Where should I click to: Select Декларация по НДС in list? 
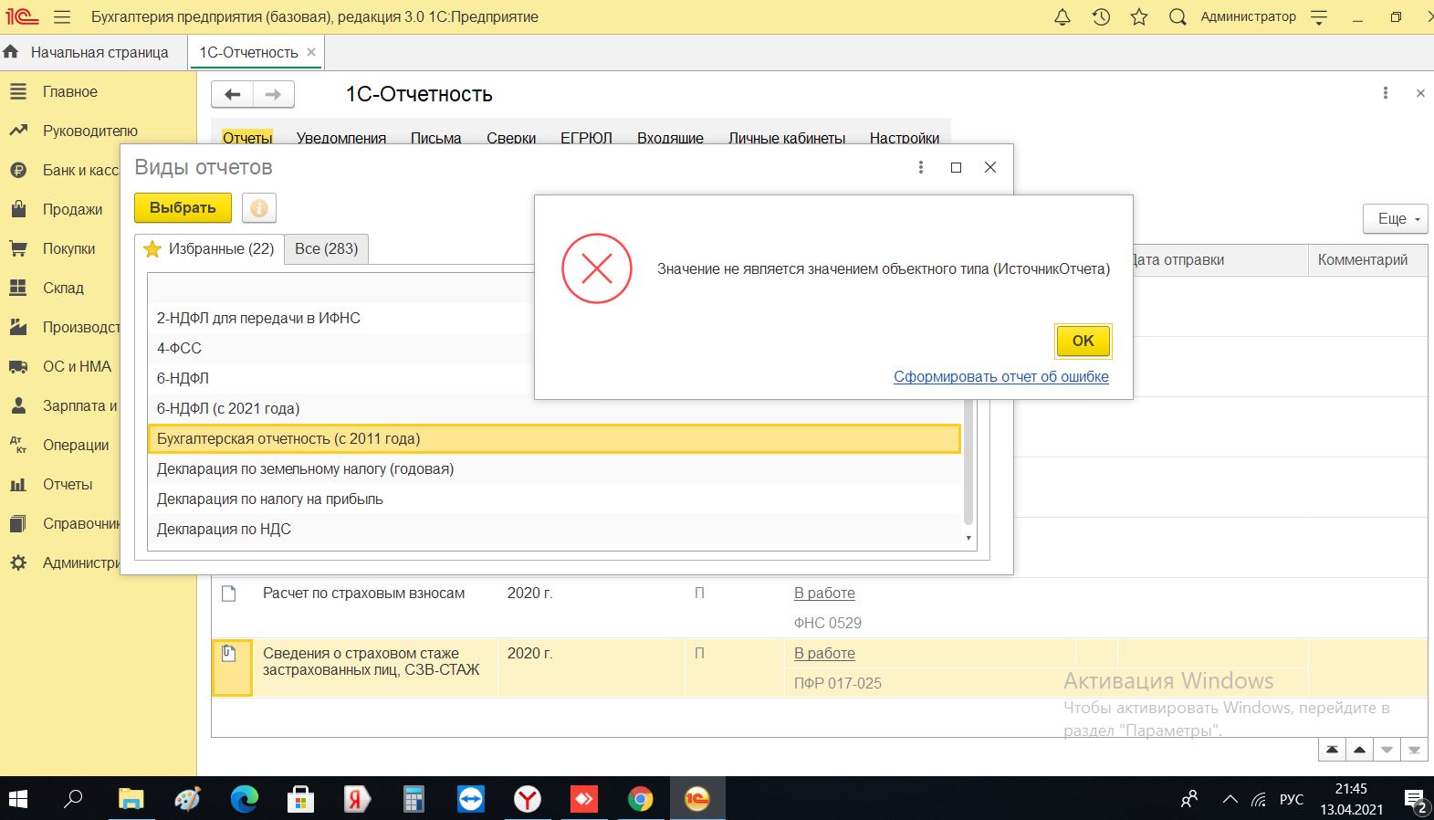pyautogui.click(x=224, y=529)
